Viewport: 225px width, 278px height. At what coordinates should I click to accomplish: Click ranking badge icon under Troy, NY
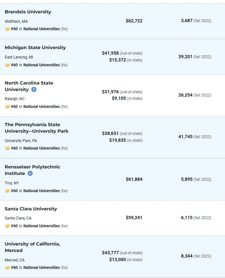[x=7, y=191]
